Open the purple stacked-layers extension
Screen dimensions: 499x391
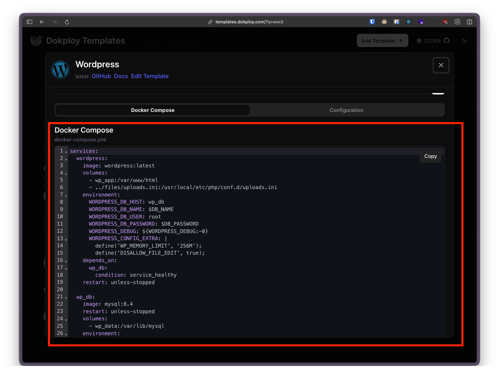tap(421, 22)
